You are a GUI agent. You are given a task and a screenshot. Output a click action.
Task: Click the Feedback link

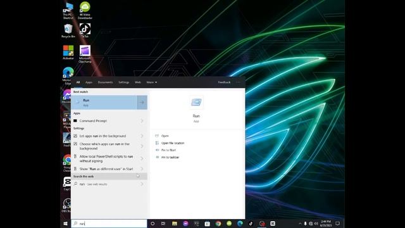(224, 82)
